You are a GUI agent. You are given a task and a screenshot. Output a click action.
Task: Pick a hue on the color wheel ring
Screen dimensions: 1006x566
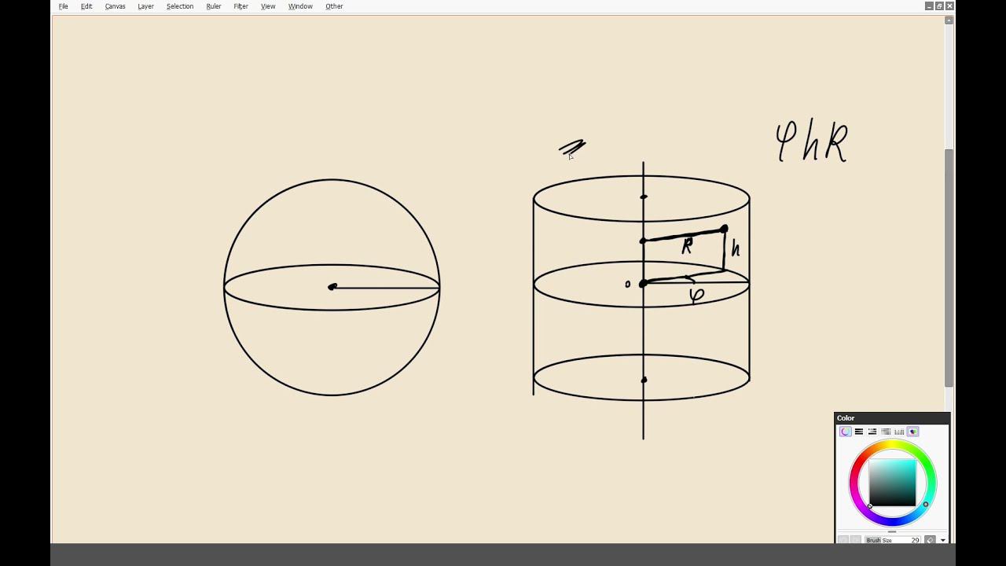coord(892,445)
